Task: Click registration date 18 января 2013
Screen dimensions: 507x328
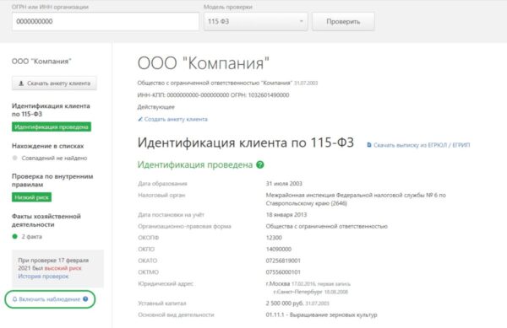Action: coord(286,214)
